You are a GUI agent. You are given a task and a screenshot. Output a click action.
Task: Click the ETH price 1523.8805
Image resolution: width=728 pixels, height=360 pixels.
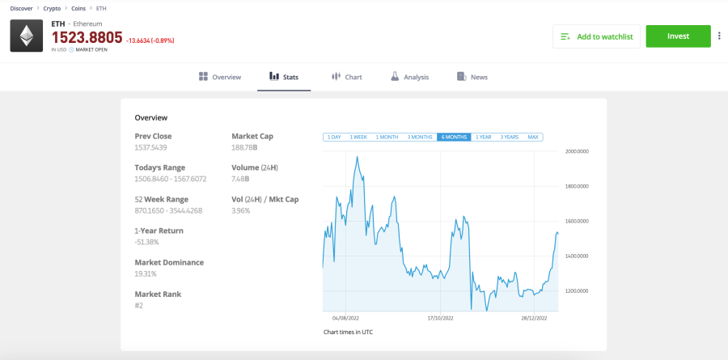click(x=87, y=37)
